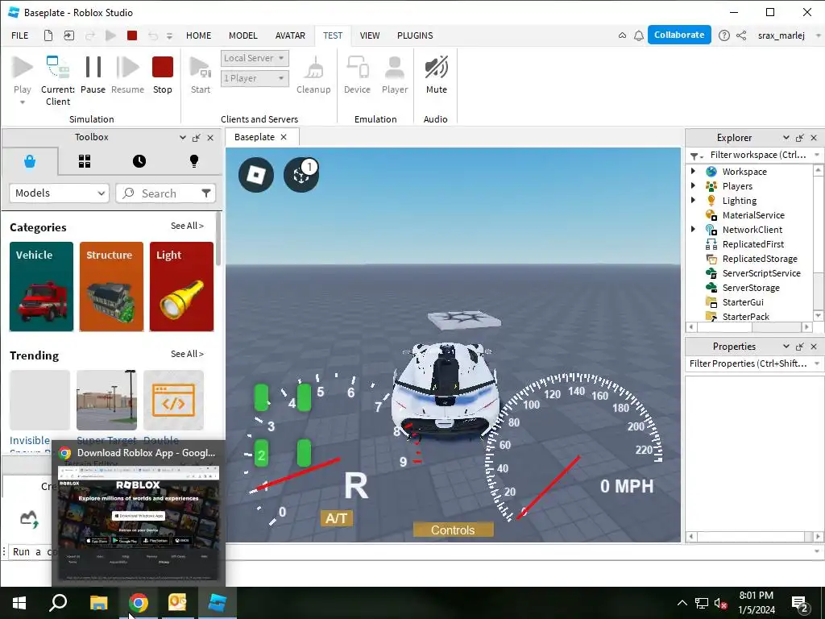Image resolution: width=825 pixels, height=619 pixels.
Task: Click the share icon beside username
Action: 741,35
